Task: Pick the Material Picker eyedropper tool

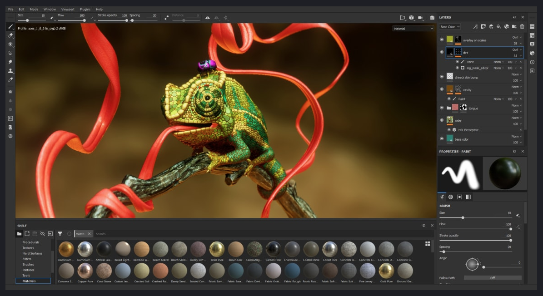Action: pyautogui.click(x=10, y=79)
